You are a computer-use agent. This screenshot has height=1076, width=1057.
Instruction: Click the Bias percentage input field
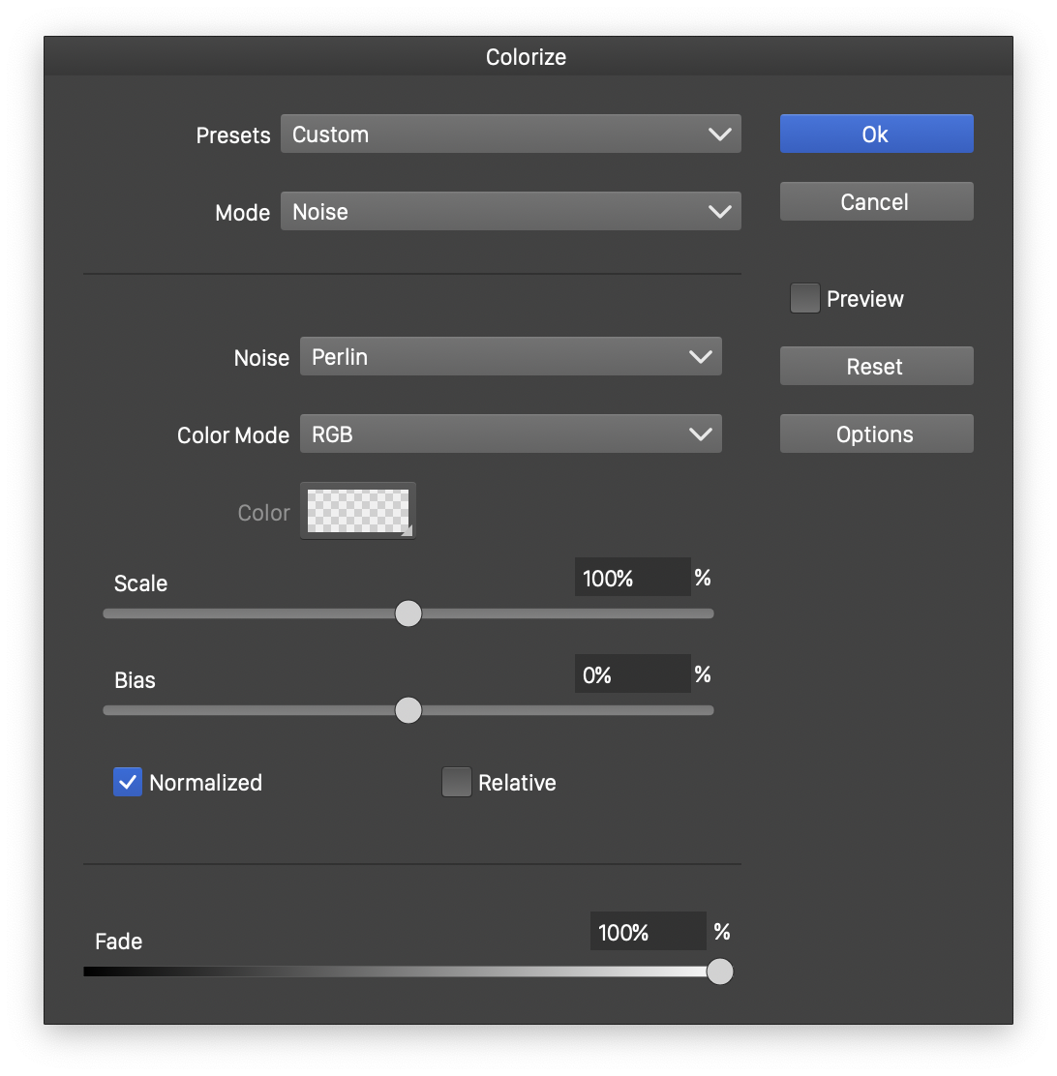pyautogui.click(x=632, y=675)
